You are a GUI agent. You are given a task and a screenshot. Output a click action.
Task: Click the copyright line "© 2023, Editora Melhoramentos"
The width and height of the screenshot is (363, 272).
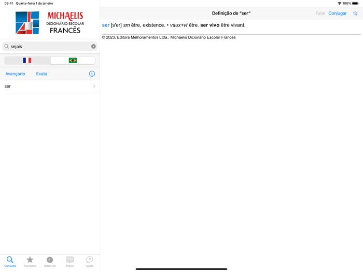[x=169, y=37]
